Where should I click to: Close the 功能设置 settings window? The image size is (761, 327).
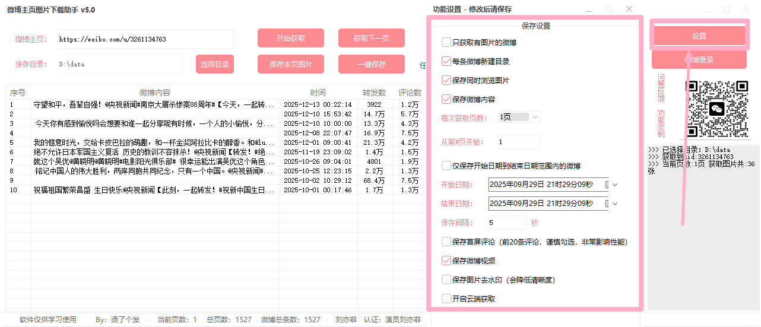[629, 9]
